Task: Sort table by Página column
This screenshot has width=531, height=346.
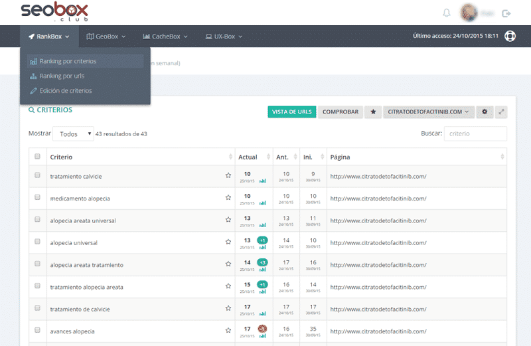Action: point(417,157)
